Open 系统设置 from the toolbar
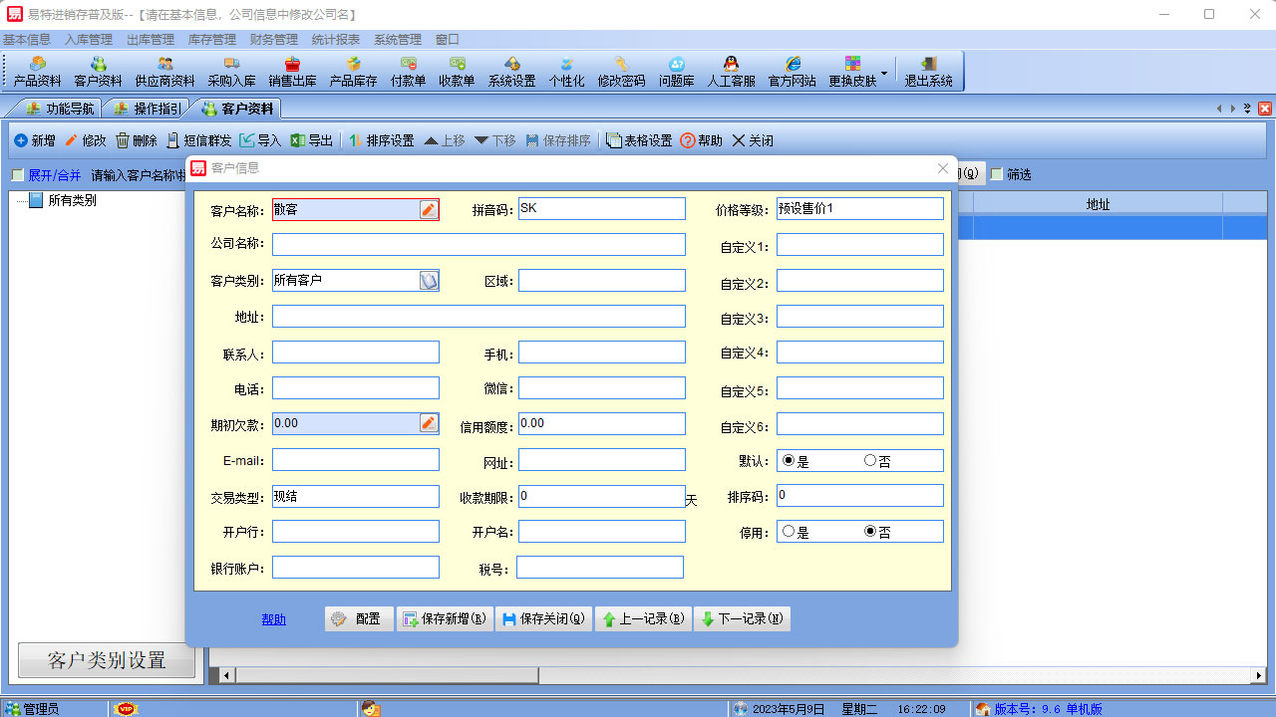 click(511, 72)
